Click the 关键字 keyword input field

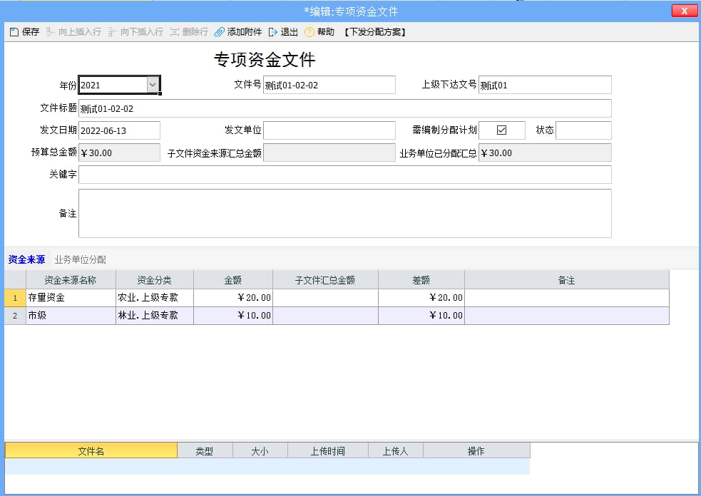pos(344,175)
